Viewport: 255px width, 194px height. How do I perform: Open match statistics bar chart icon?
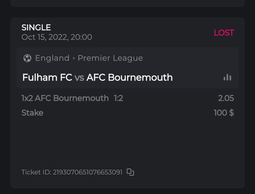(x=227, y=78)
